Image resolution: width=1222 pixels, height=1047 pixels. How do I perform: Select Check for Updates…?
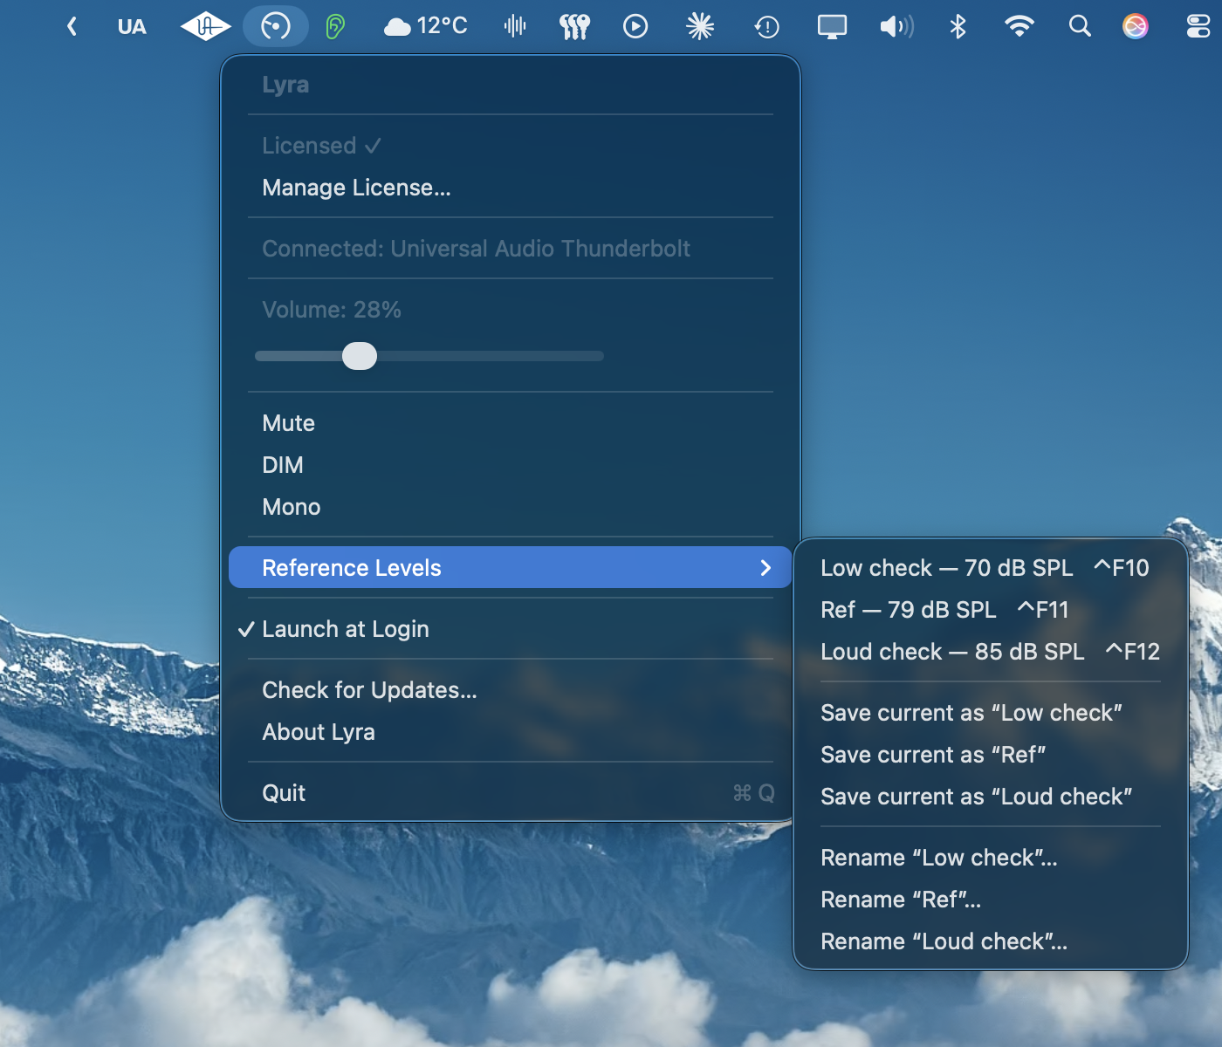click(x=511, y=690)
